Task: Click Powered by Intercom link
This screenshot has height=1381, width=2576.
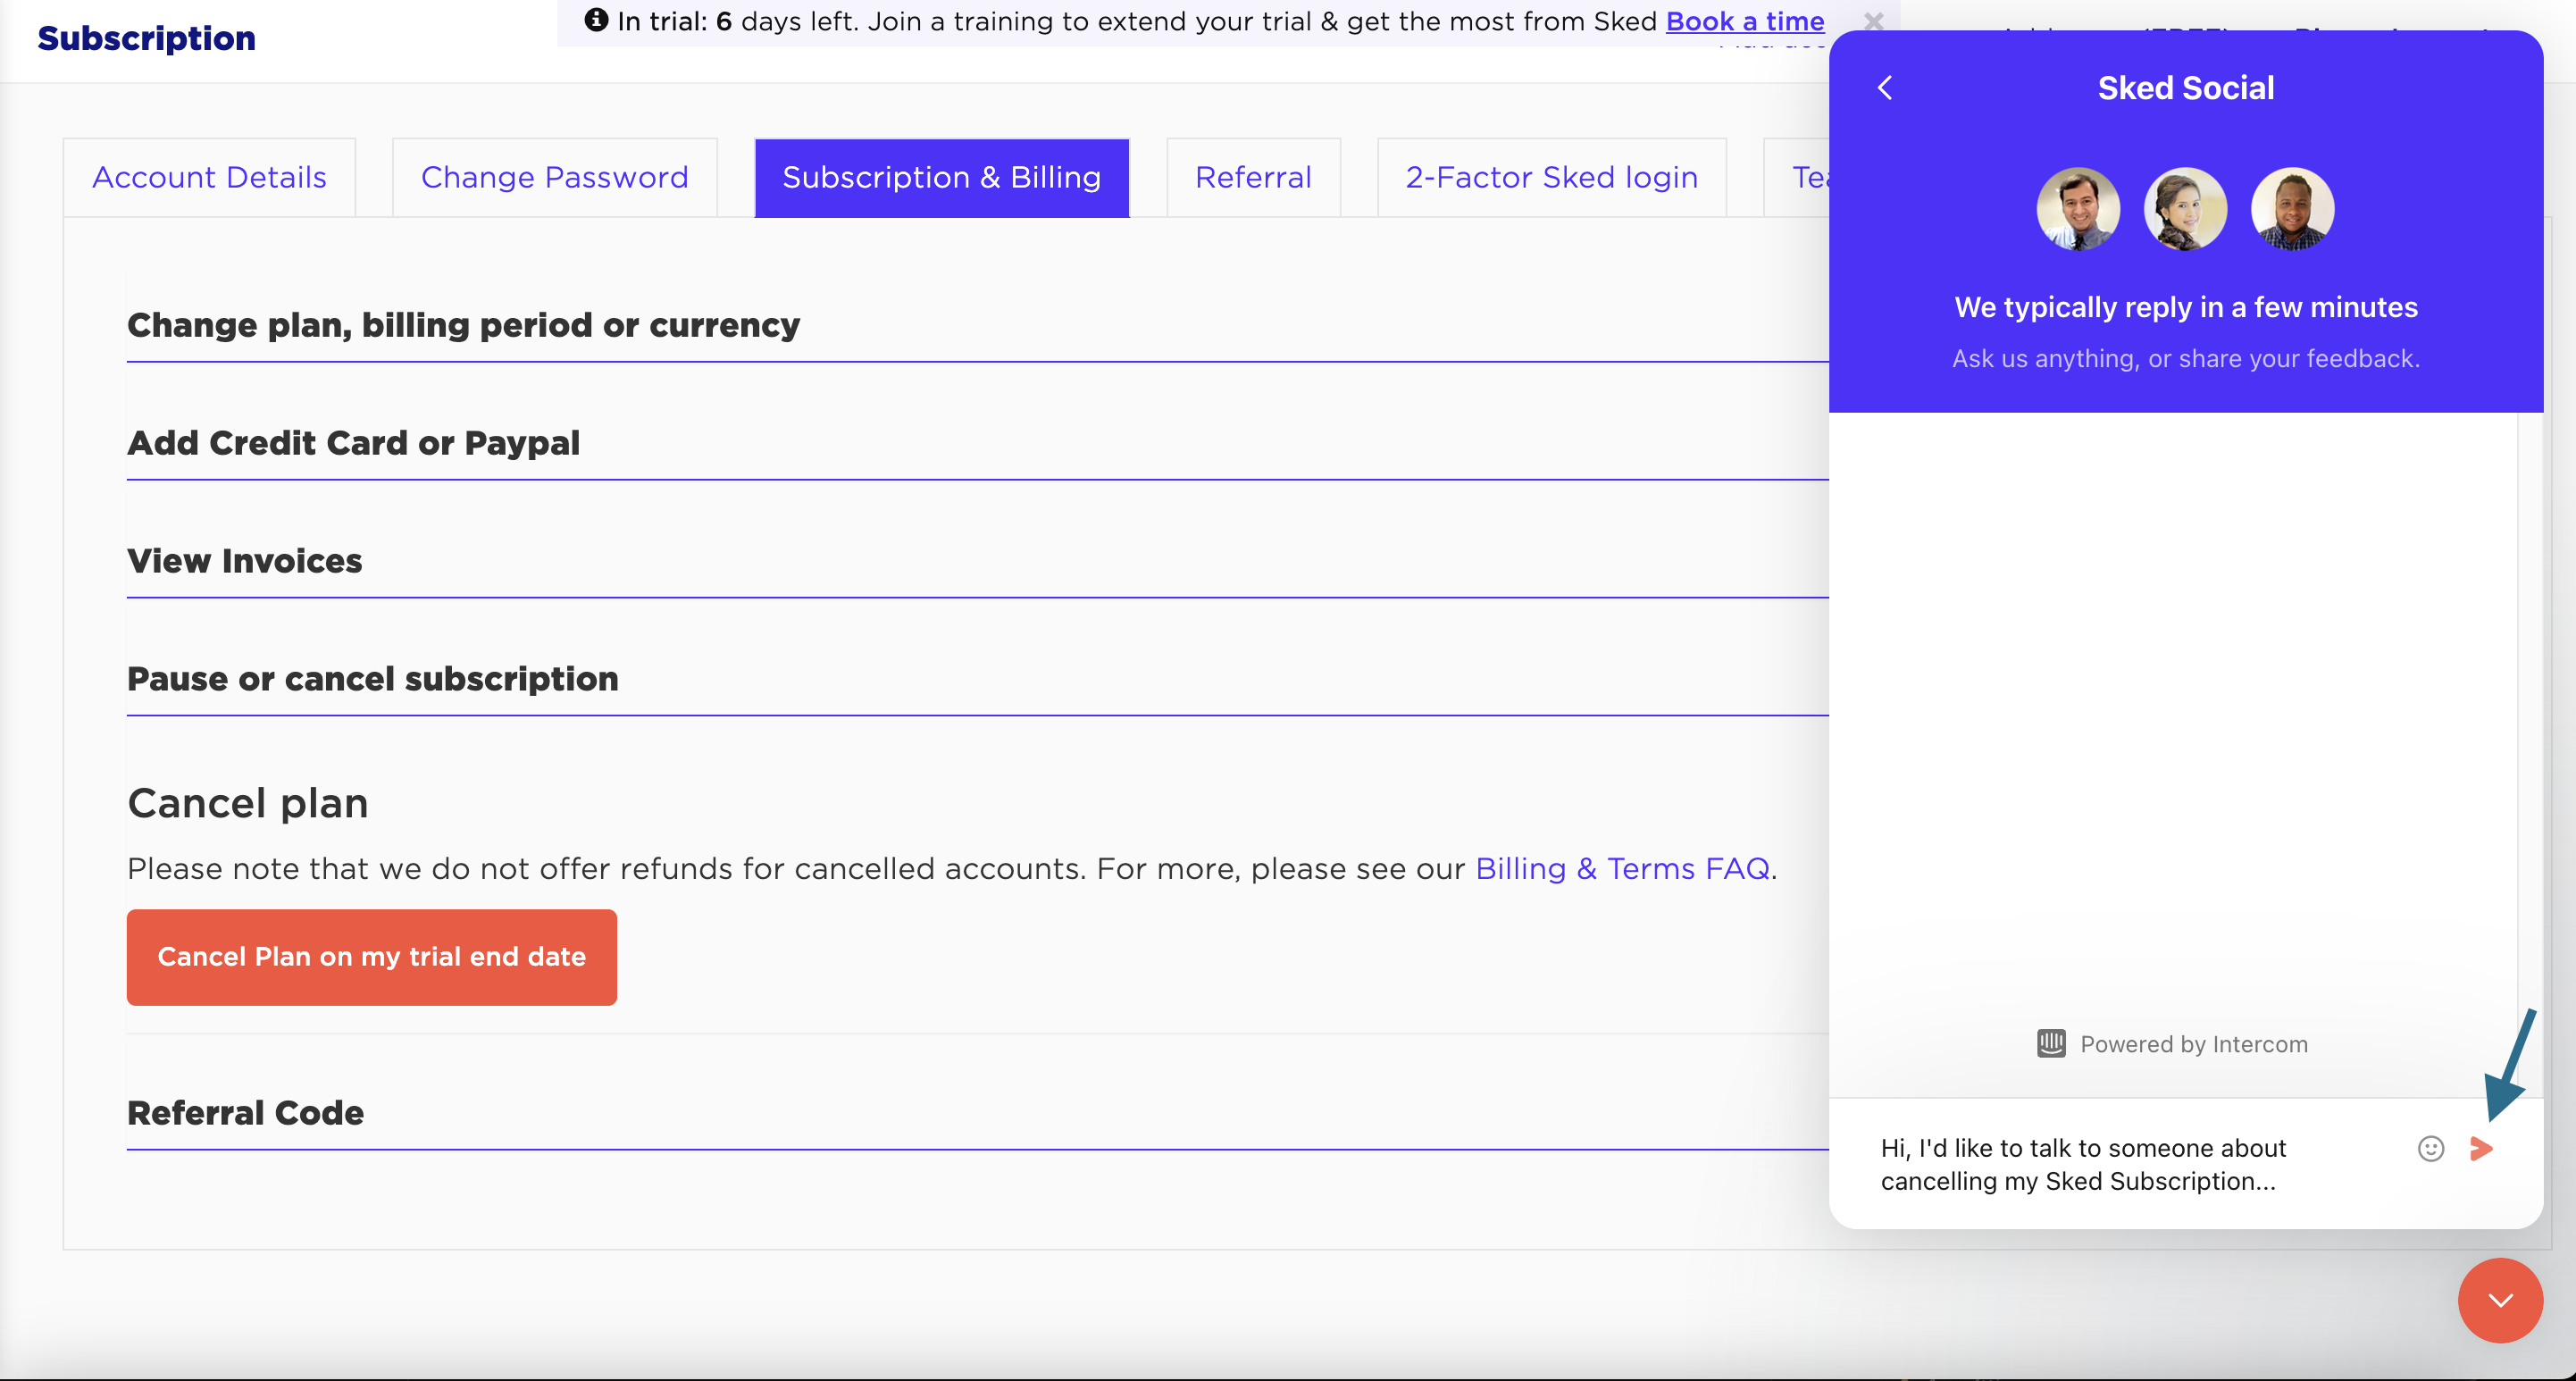Action: point(2172,1044)
